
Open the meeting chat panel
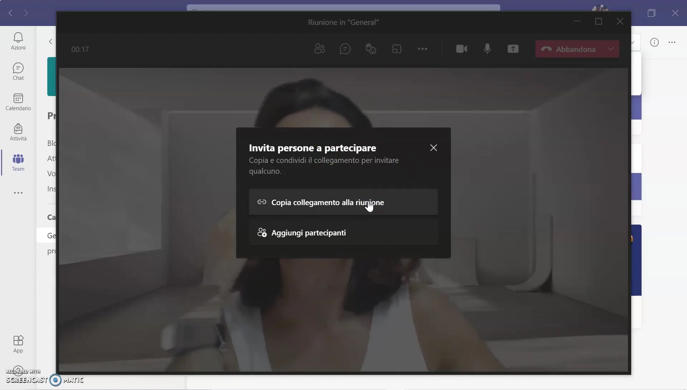tap(345, 49)
